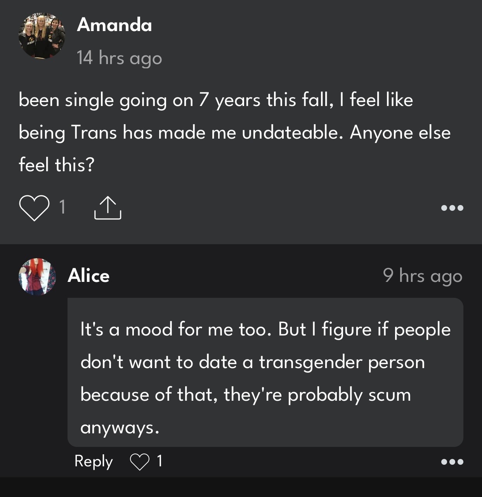
Task: Tap the username Amanda
Action: click(x=114, y=25)
